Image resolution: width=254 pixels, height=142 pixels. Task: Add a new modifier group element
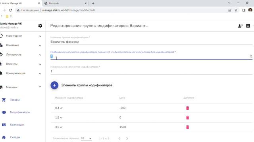coord(54,85)
